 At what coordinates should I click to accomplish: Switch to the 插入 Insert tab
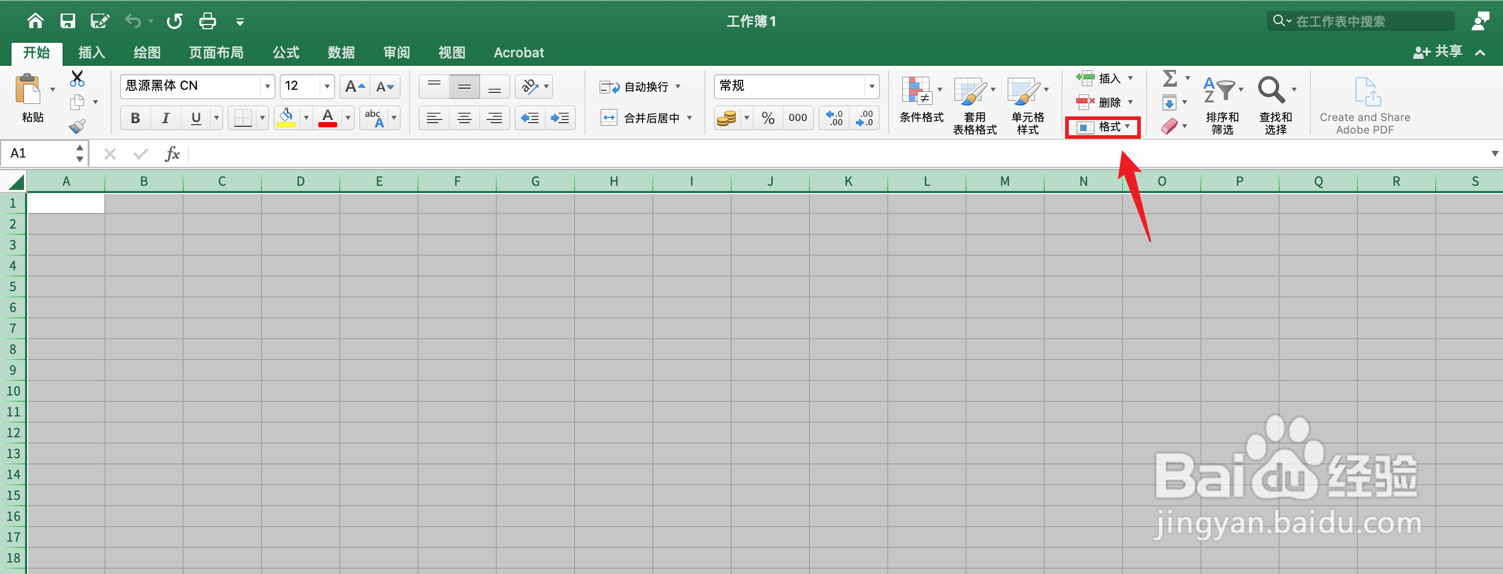(x=92, y=53)
